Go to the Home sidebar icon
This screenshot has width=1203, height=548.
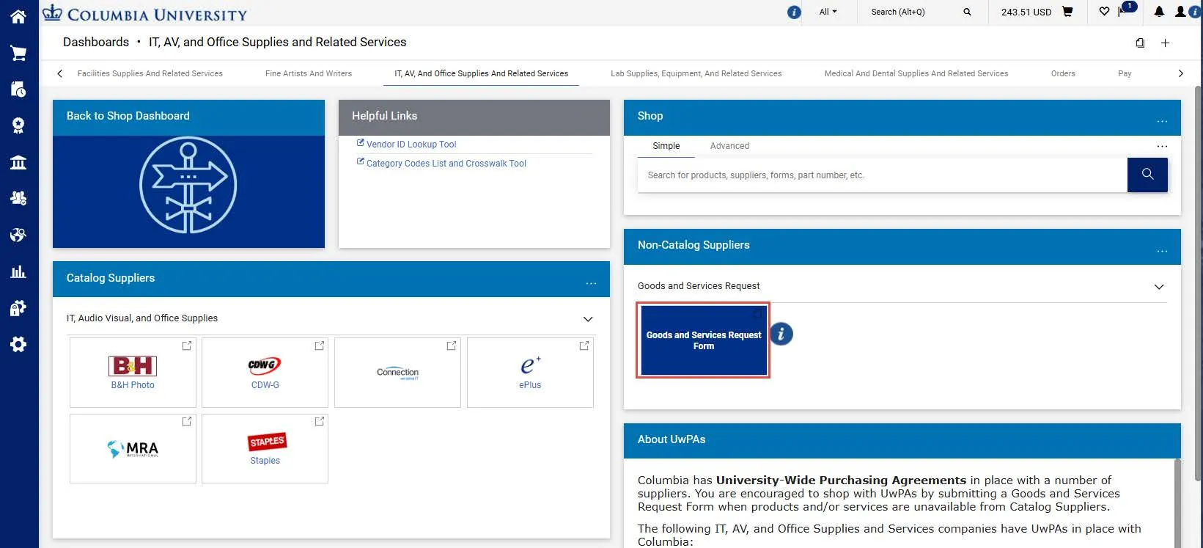(18, 16)
